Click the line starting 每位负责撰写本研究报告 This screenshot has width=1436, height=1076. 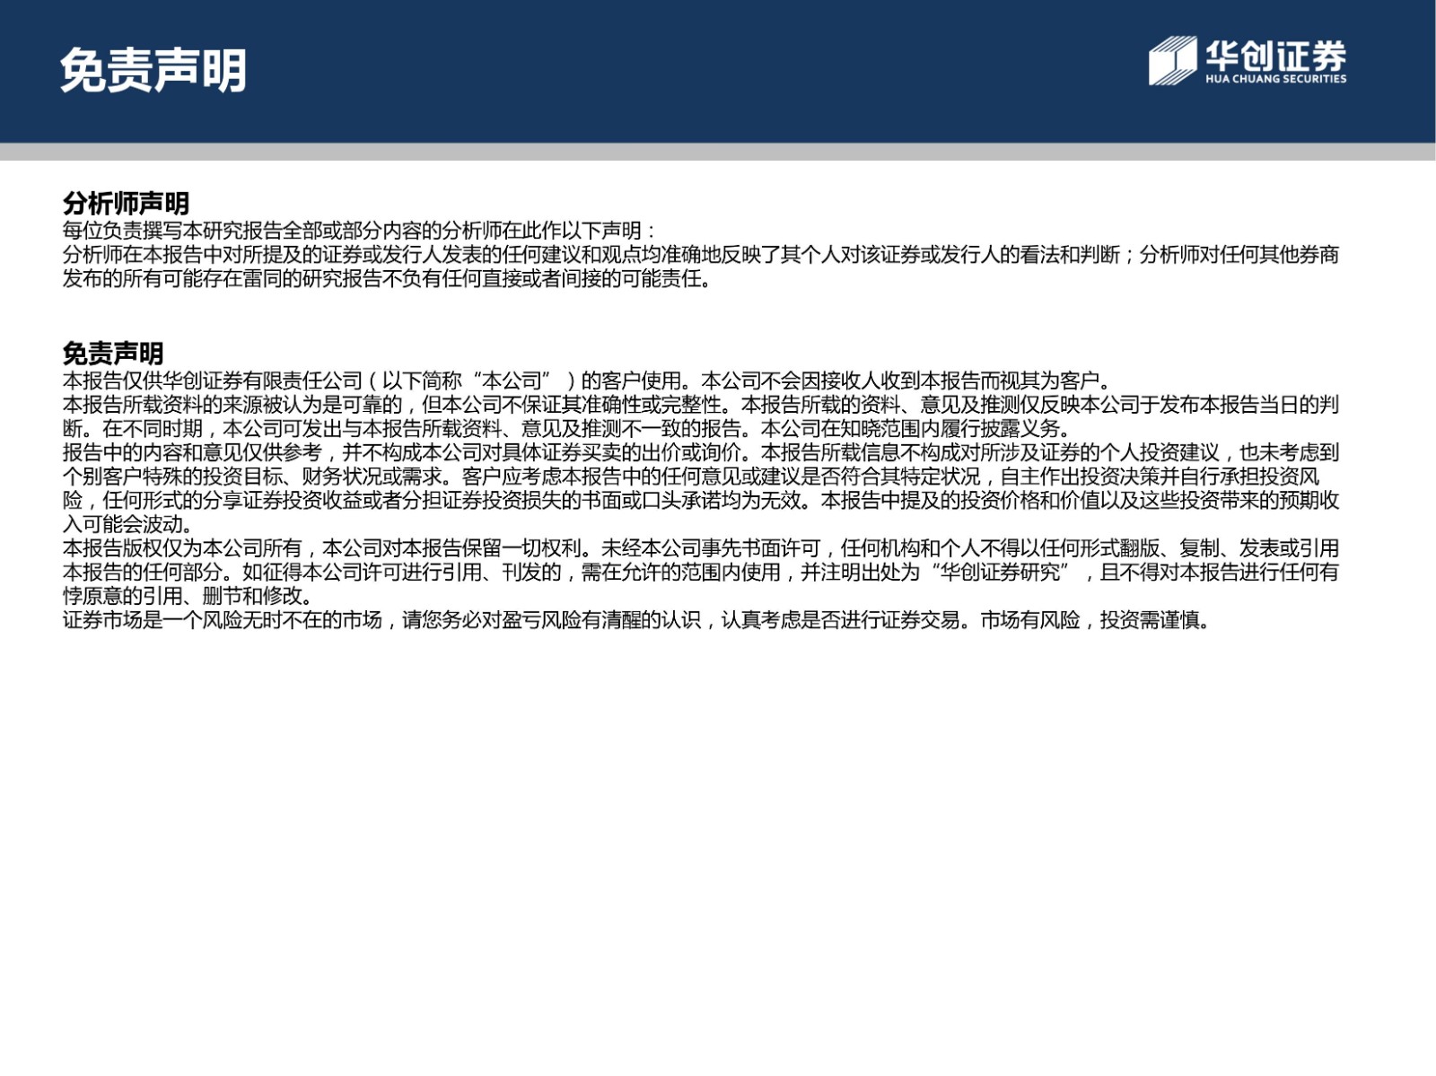pos(359,231)
